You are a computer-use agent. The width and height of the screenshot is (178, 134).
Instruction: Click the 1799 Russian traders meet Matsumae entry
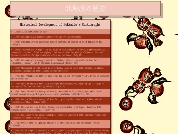click(x=60, y=85)
